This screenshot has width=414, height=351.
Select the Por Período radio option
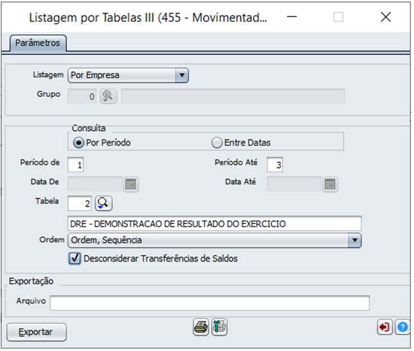tap(79, 142)
